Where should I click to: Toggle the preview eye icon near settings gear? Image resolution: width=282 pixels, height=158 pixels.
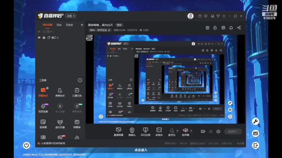(211, 132)
